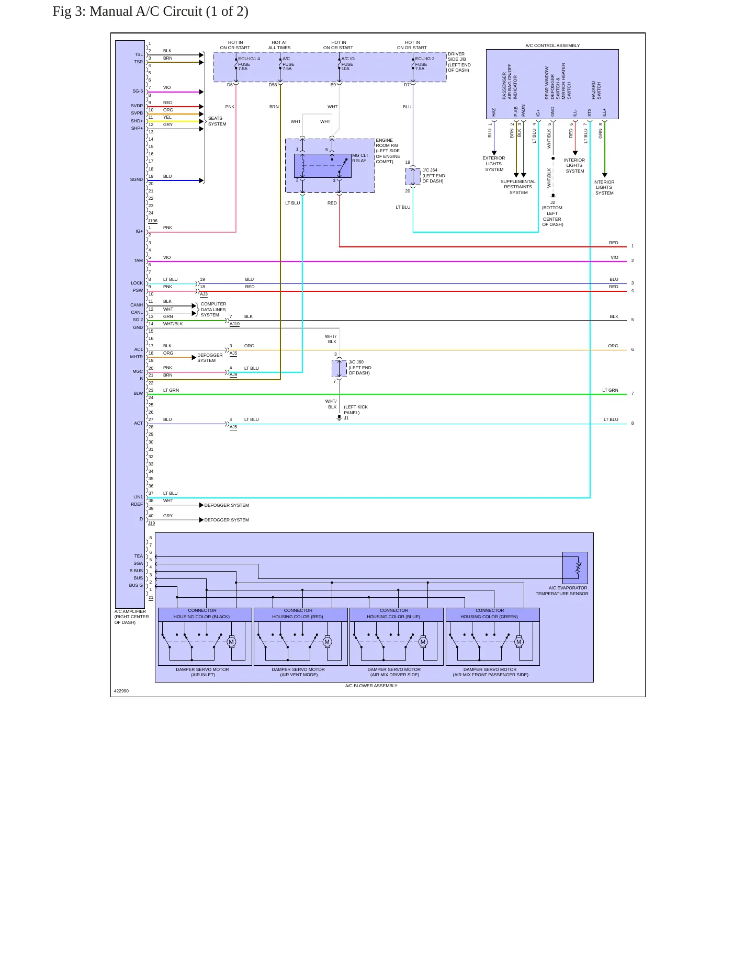Screen dimensions: 756x978
Task: Click the "PASSENGER AIR BAG ON/OFF INDICATOR" label
Action: pos(510,82)
